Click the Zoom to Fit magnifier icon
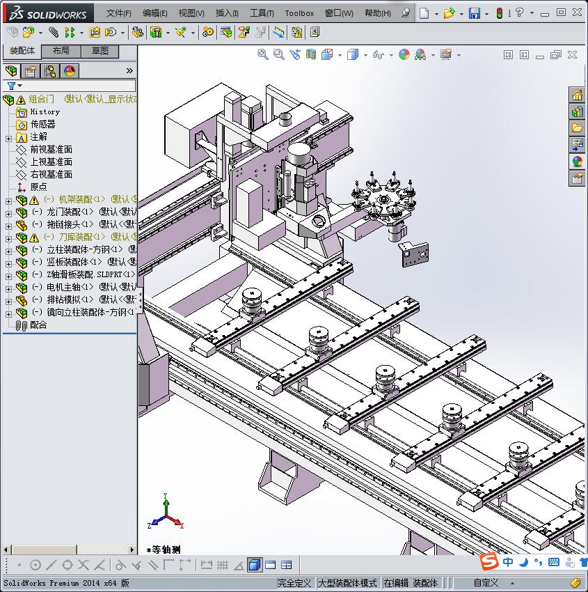This screenshot has width=588, height=592. tap(262, 54)
